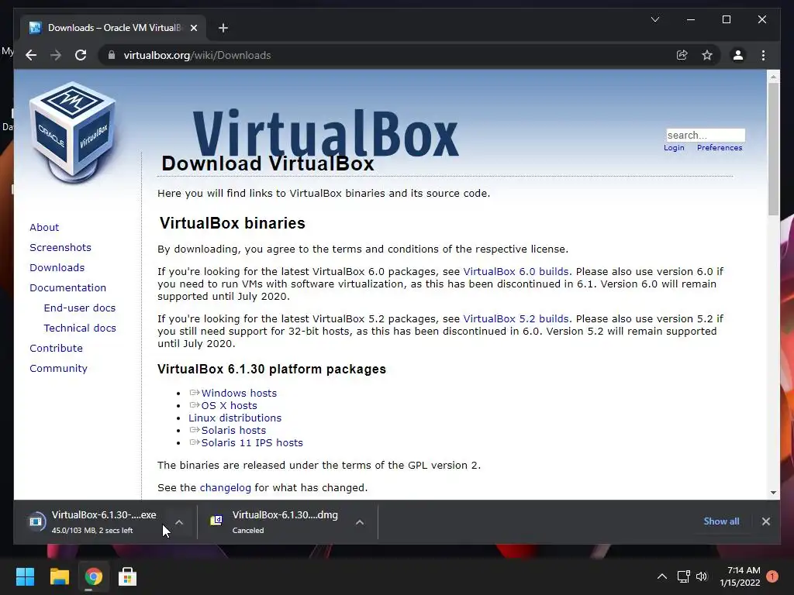Open Technical docs in the sidebar
This screenshot has width=794, height=595.
(80, 328)
